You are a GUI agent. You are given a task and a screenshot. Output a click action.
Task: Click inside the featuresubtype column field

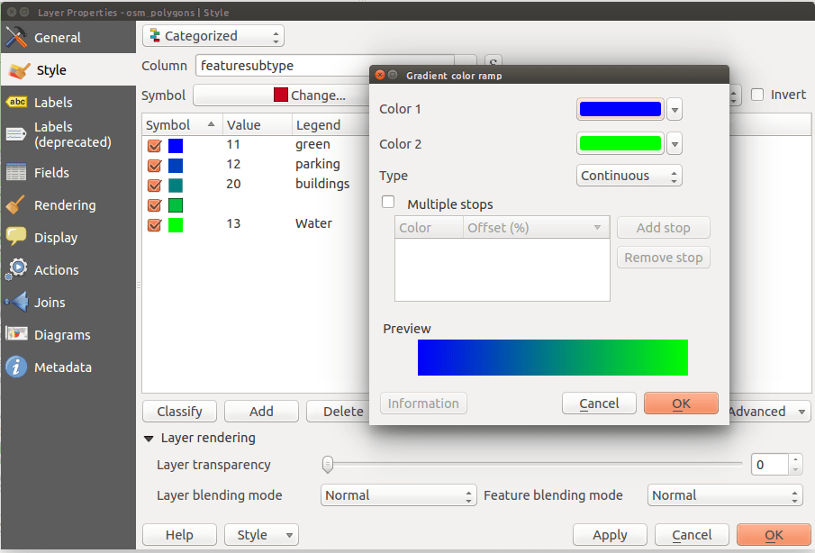click(270, 65)
